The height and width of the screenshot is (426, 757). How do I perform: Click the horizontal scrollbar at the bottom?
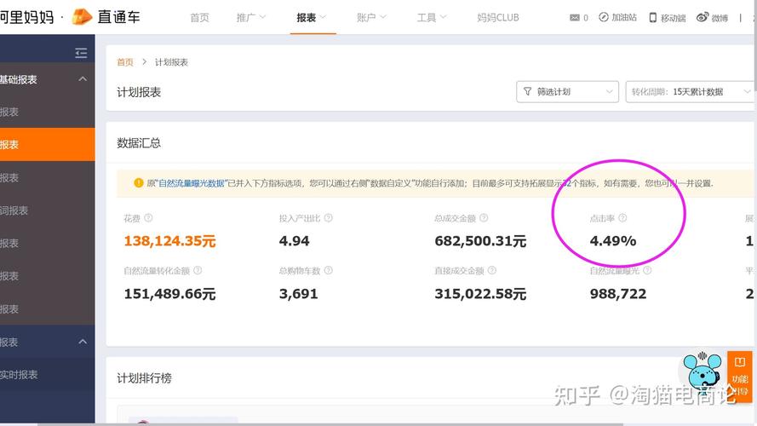click(329, 424)
